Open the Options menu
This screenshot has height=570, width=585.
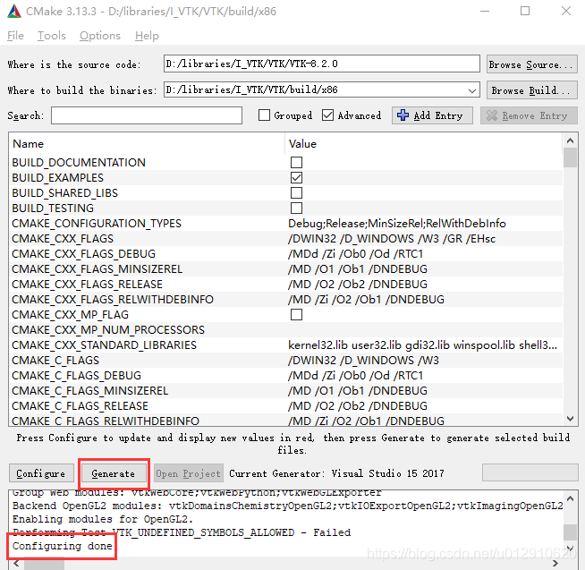click(99, 36)
